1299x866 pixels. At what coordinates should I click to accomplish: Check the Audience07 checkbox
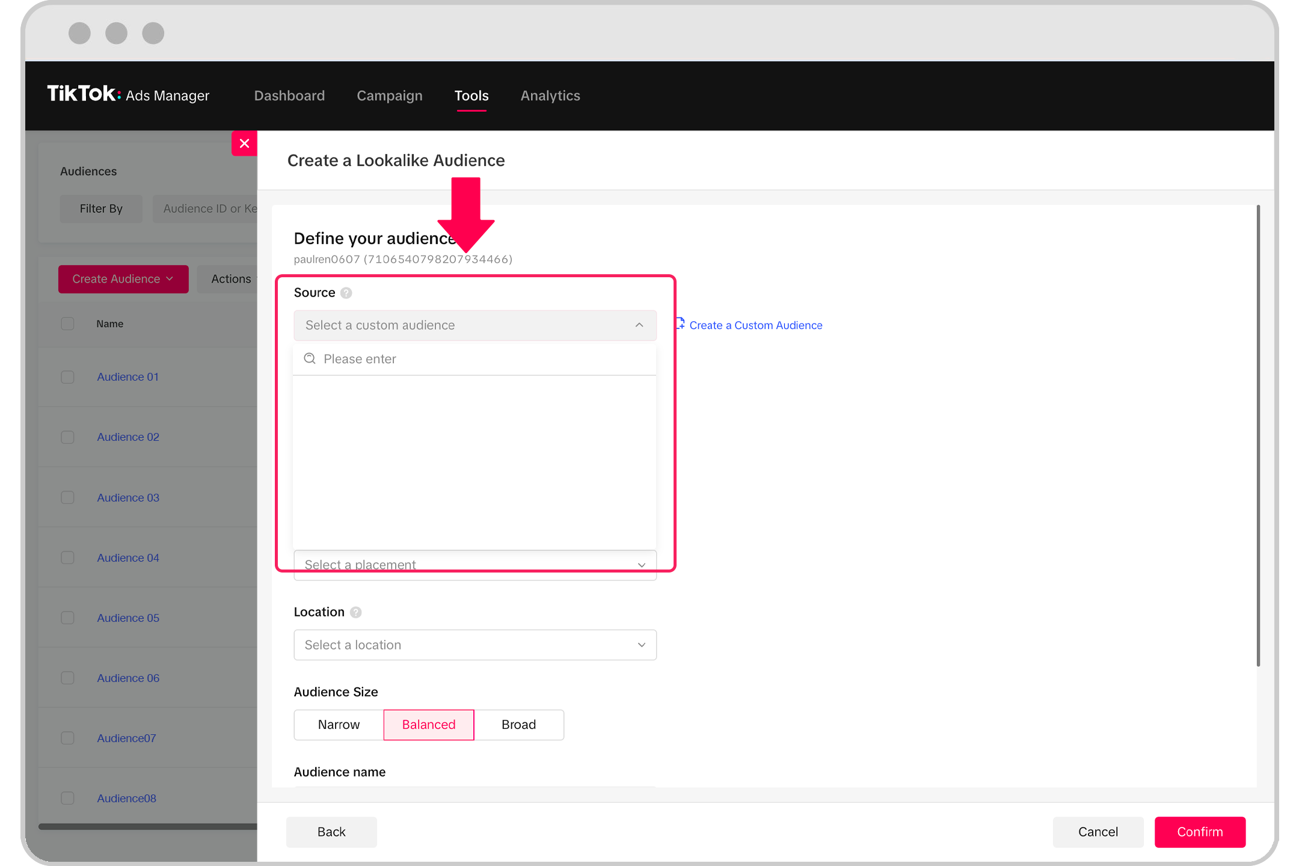pyautogui.click(x=67, y=738)
